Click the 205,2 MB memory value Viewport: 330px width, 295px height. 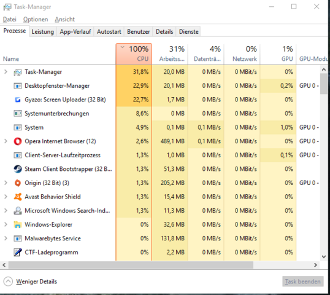172,183
